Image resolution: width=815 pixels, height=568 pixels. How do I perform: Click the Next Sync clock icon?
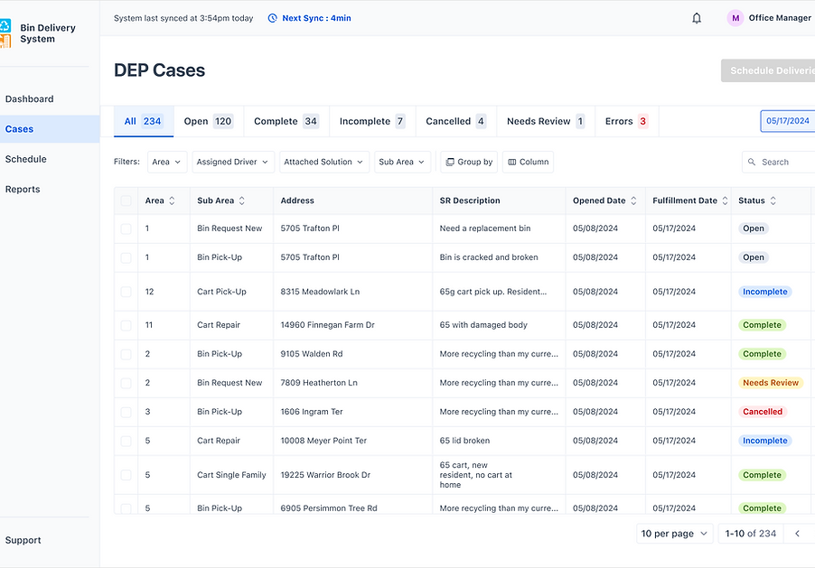tap(273, 18)
